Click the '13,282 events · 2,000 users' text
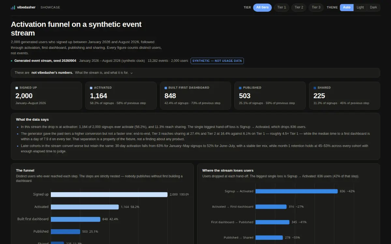 click(168, 61)
